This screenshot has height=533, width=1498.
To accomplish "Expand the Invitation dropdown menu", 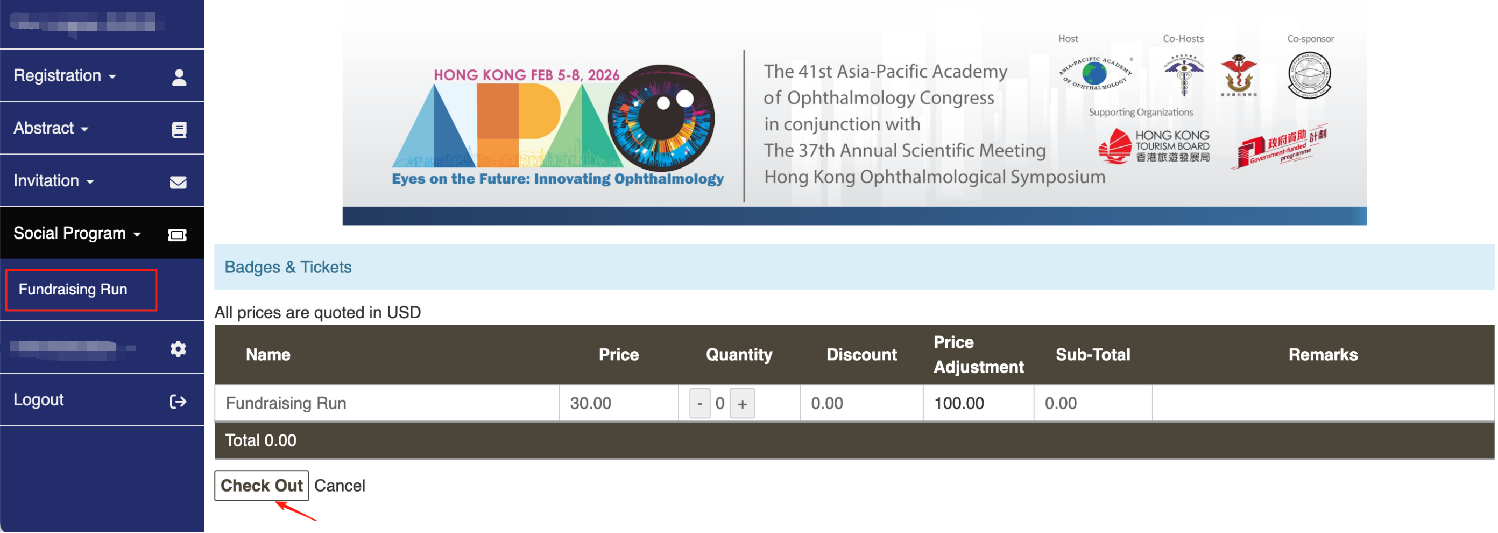I will 53,181.
